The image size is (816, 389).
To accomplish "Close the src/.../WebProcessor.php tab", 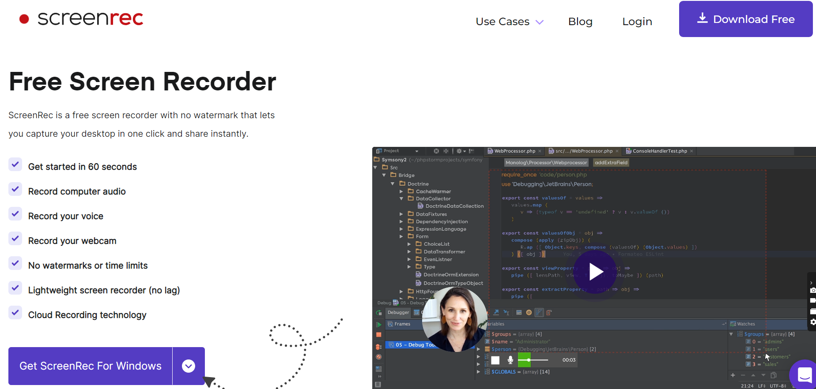I will coord(617,151).
